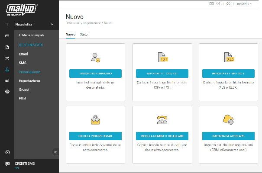Open the Statistics bar chart icon
This screenshot has width=262, height=173.
[7, 80]
